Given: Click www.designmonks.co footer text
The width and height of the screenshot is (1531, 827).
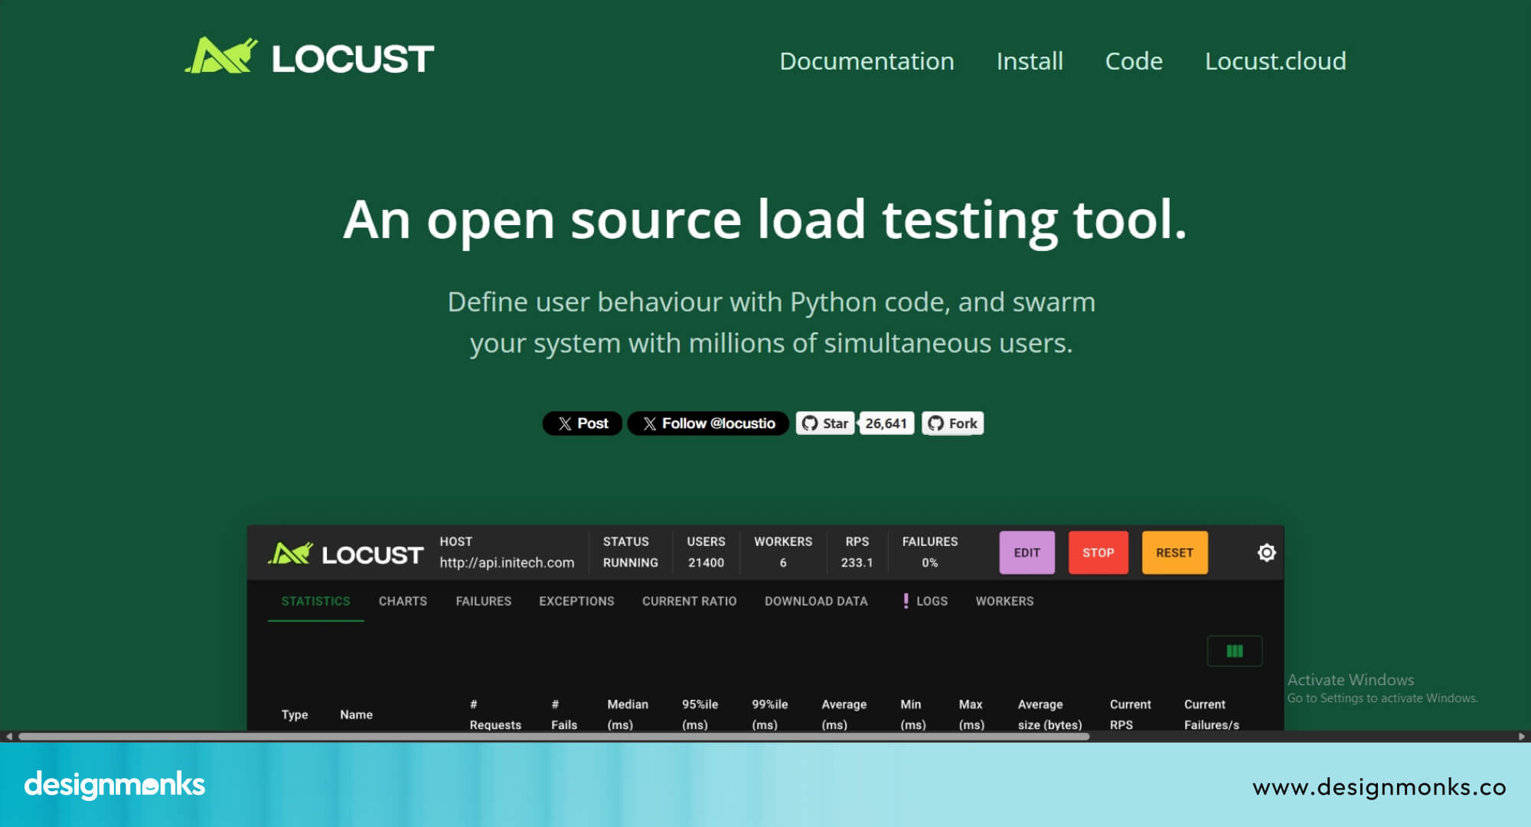Looking at the screenshot, I should tap(1379, 787).
